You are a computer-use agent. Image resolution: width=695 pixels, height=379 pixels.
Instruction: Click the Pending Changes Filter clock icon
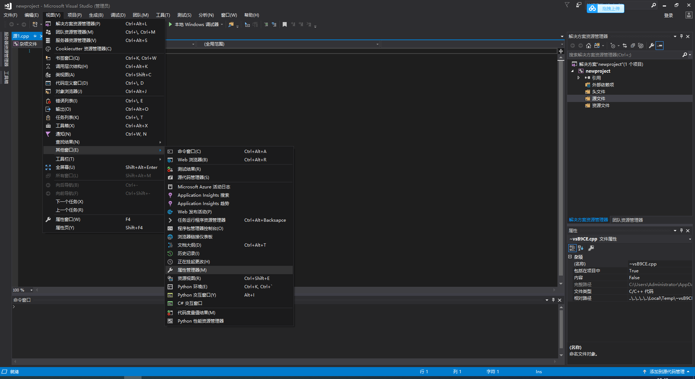(x=613, y=46)
